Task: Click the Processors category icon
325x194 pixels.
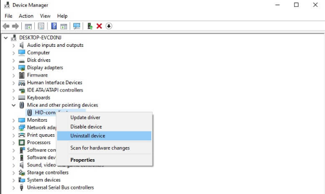Action: (x=21, y=143)
